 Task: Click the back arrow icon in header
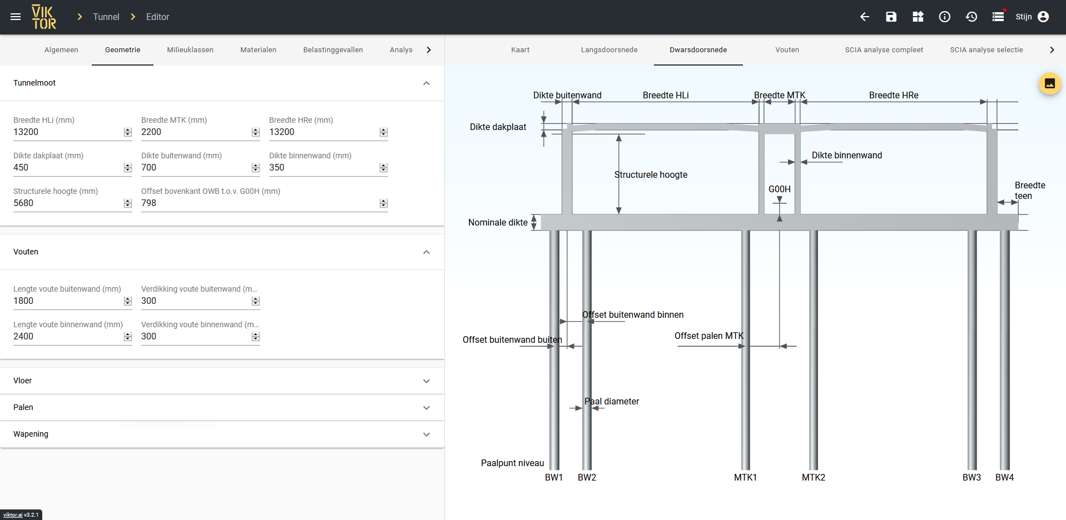pyautogui.click(x=864, y=17)
